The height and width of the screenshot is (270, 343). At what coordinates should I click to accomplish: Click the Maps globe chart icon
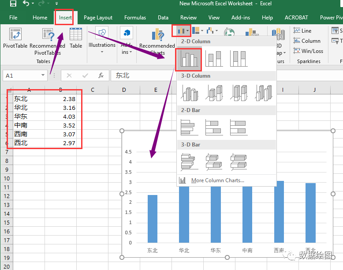point(229,32)
